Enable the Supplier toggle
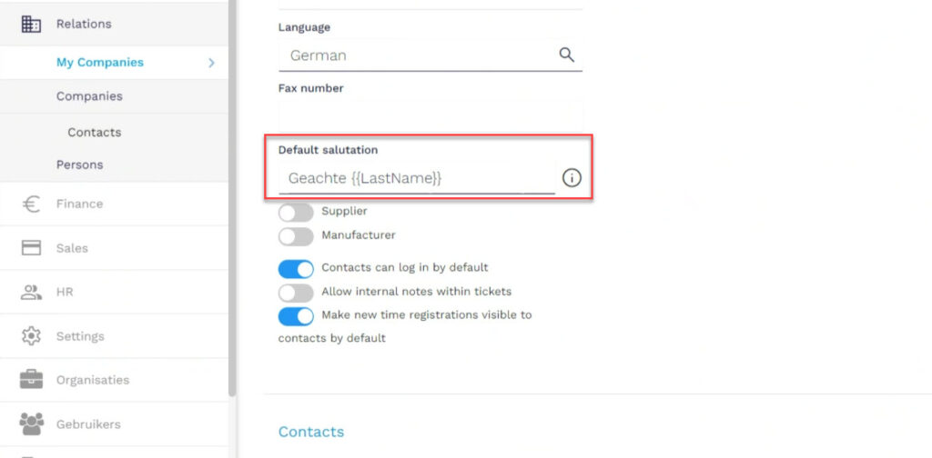932x458 pixels. coord(296,212)
